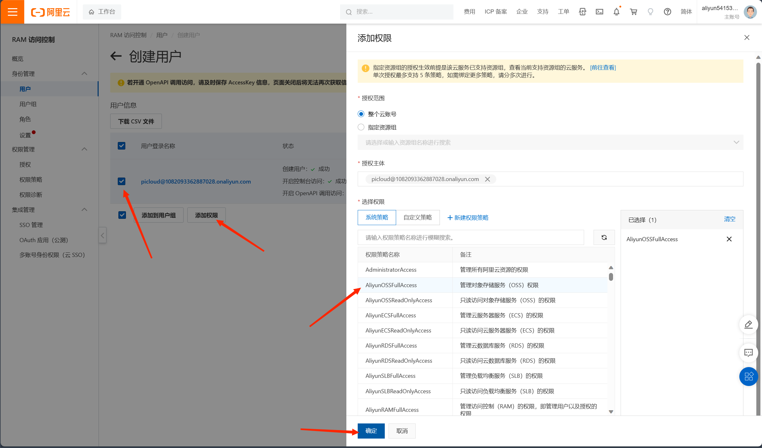Click the back arrow beside 创建用户
This screenshot has width=762, height=448.
pyautogui.click(x=116, y=56)
